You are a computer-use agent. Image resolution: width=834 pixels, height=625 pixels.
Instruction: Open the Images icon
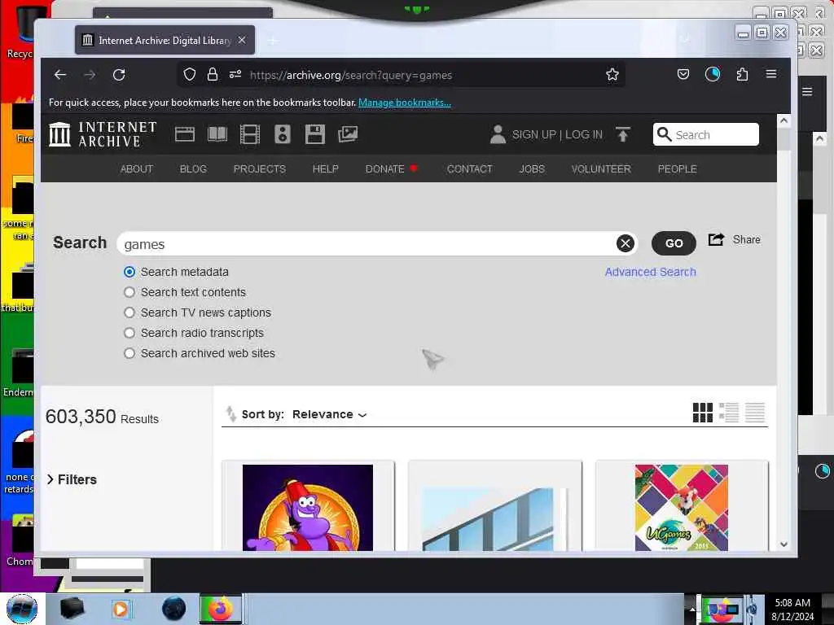[348, 134]
